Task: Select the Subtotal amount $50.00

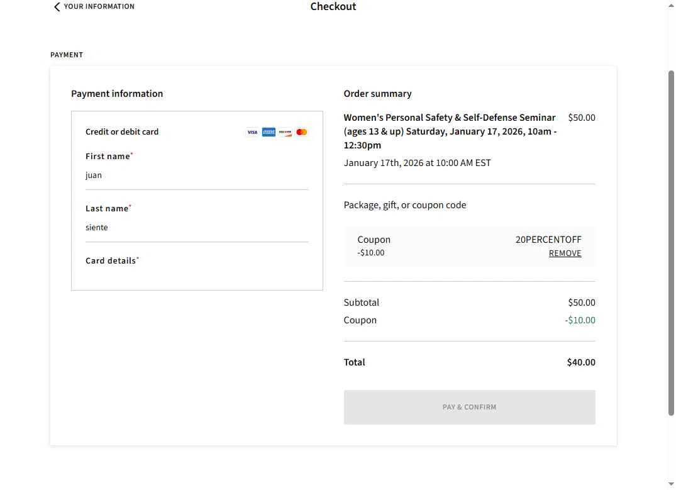Action: [x=582, y=303]
